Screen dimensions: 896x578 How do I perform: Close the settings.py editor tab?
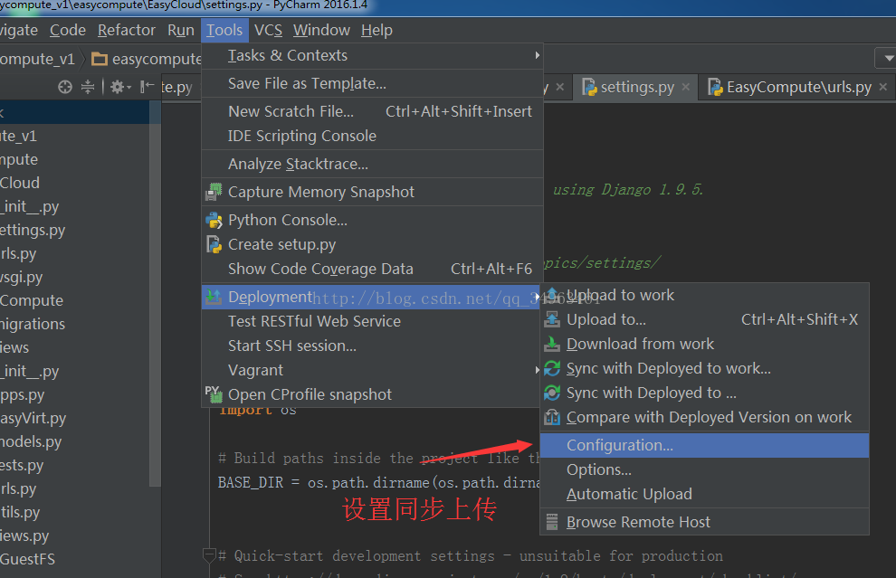click(686, 87)
